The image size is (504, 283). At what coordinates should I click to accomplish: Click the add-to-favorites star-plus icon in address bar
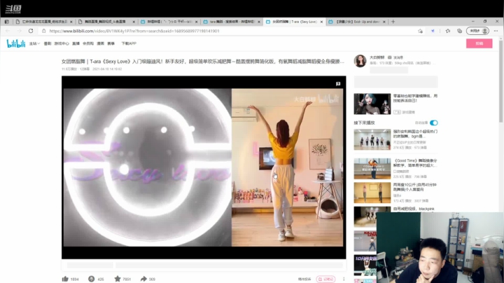(420, 31)
